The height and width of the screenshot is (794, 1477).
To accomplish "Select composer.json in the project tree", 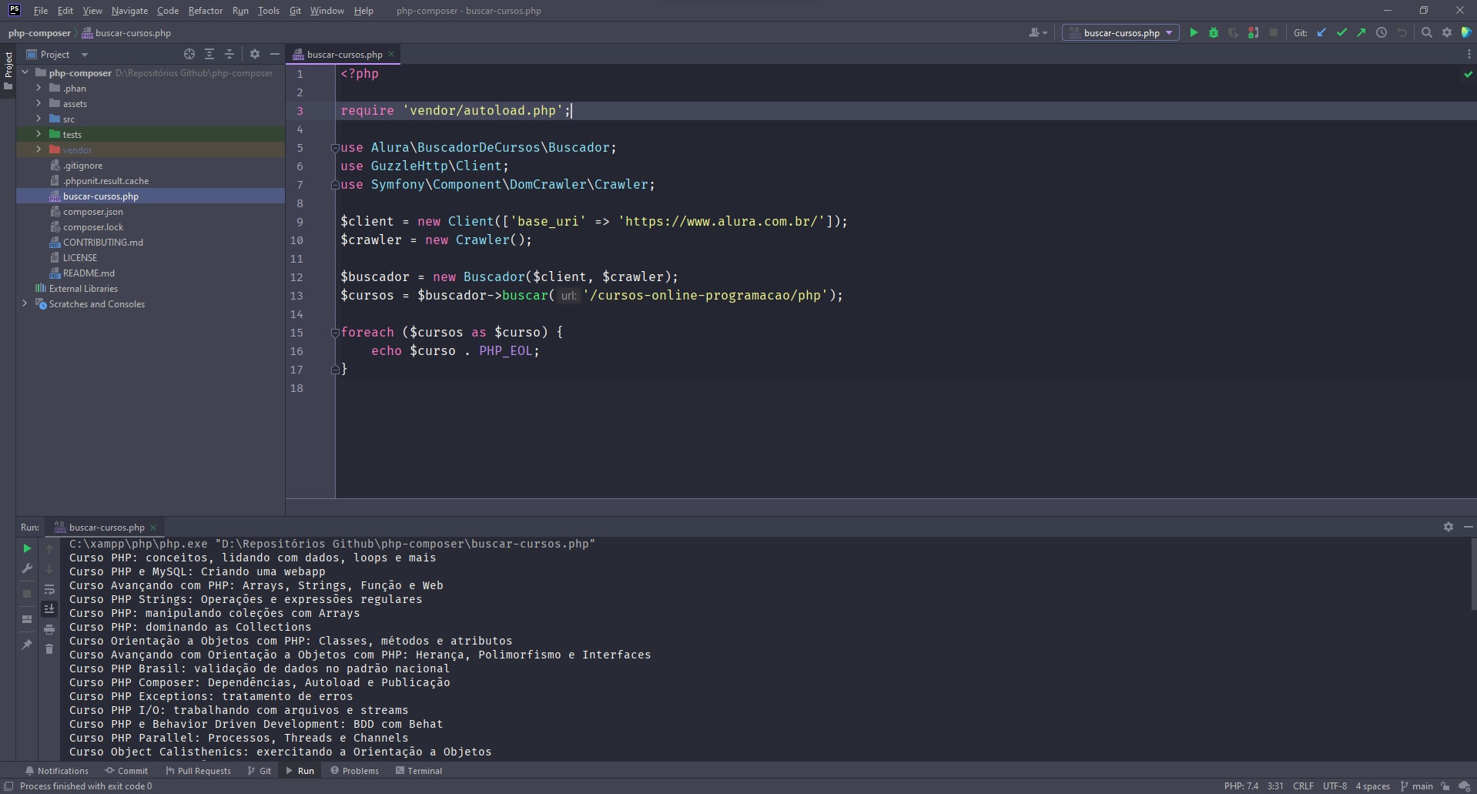I will pos(92,212).
